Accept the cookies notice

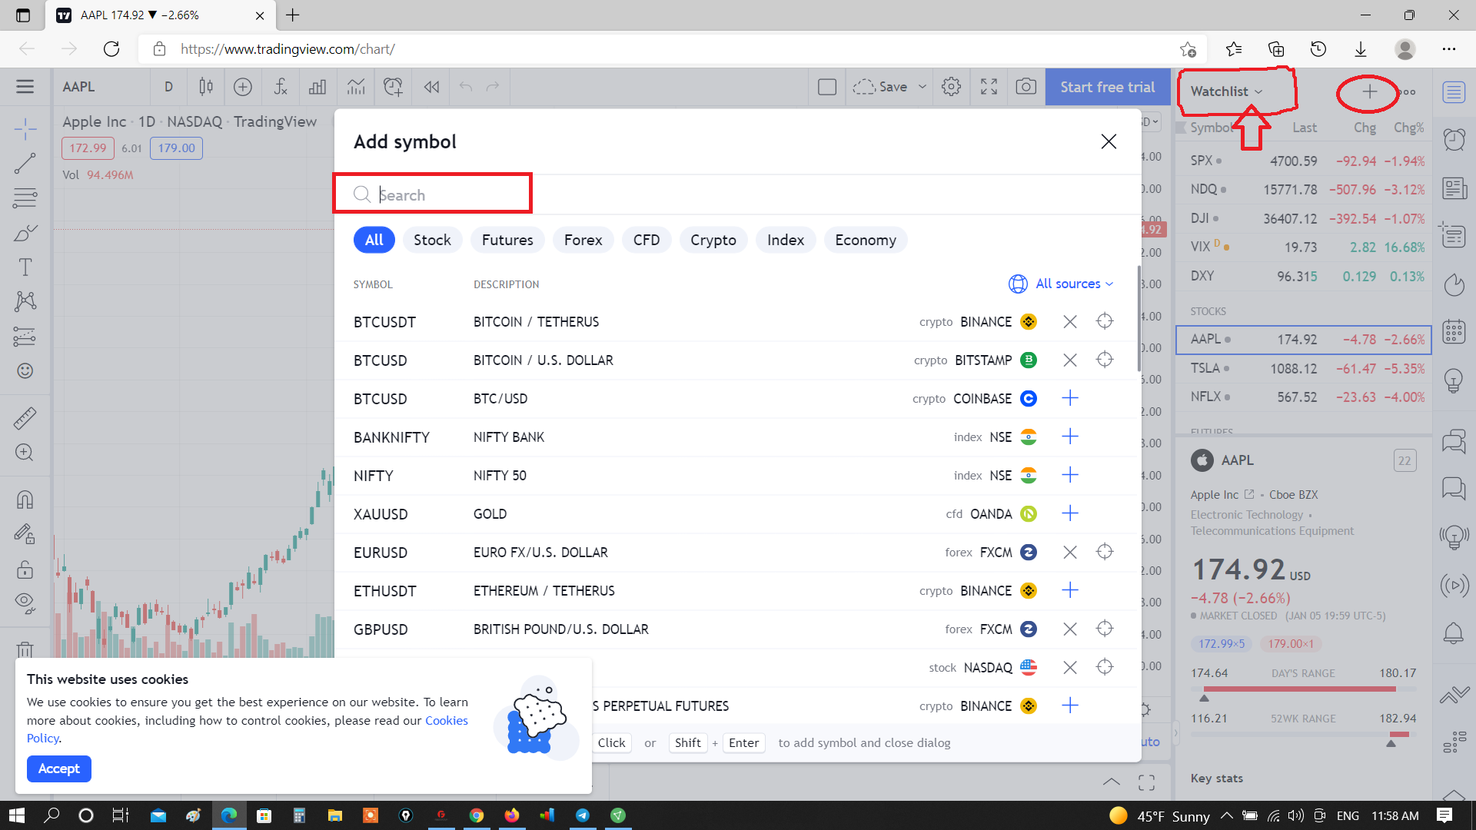pos(59,769)
